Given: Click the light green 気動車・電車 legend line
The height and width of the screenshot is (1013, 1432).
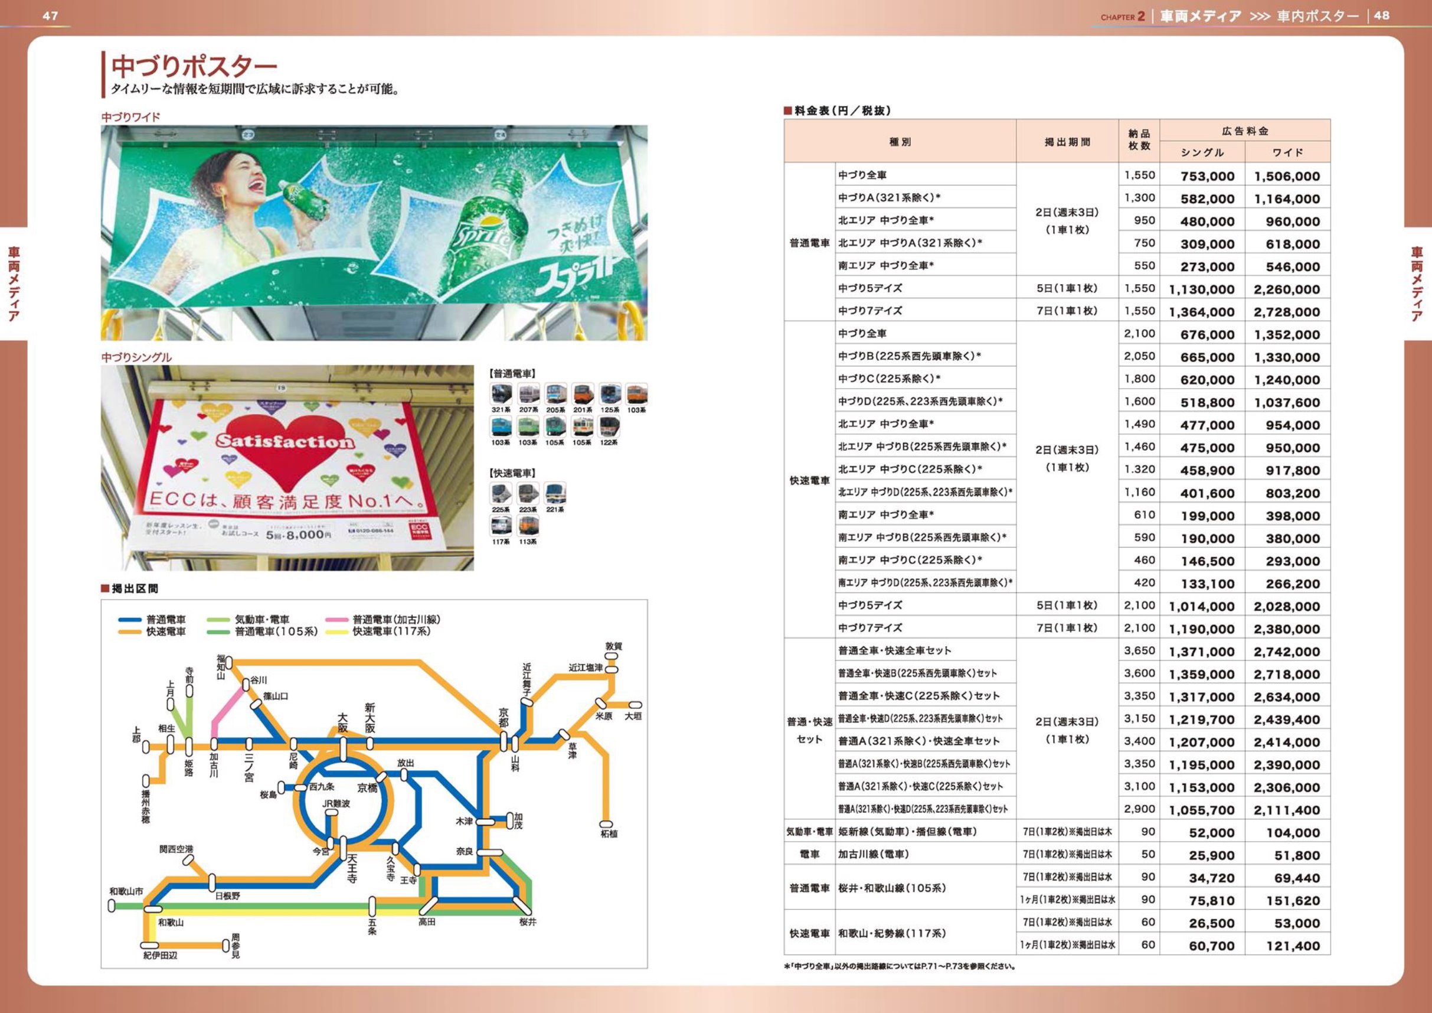Looking at the screenshot, I should coord(218,620).
